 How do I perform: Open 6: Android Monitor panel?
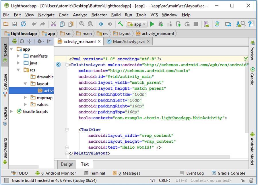pos(55,173)
